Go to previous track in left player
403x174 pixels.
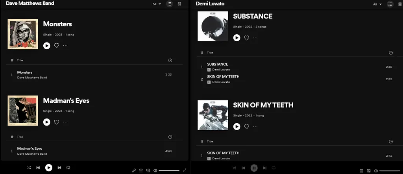tap(38, 168)
